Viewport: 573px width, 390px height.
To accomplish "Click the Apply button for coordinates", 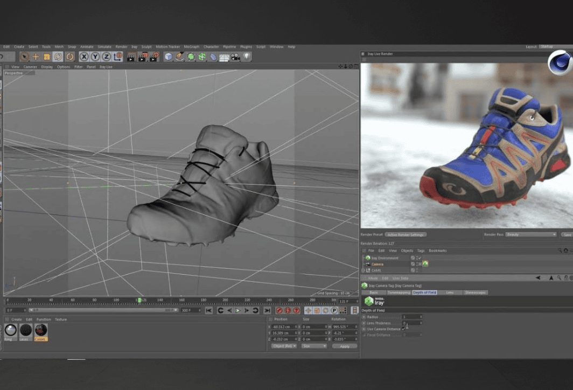I will (344, 346).
